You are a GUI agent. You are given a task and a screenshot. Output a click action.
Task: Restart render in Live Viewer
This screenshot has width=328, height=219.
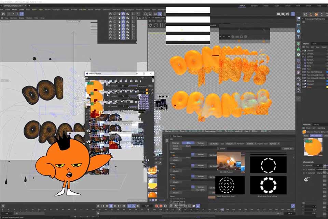point(156,25)
